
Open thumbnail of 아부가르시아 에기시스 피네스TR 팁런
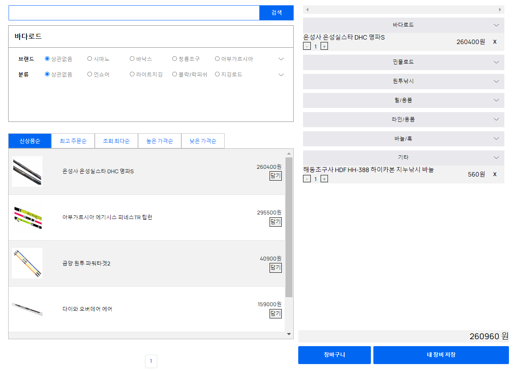27,217
